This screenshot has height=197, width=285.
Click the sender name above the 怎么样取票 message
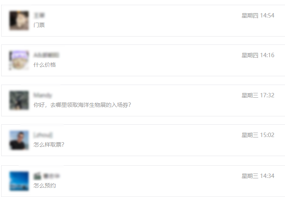pyautogui.click(x=43, y=135)
